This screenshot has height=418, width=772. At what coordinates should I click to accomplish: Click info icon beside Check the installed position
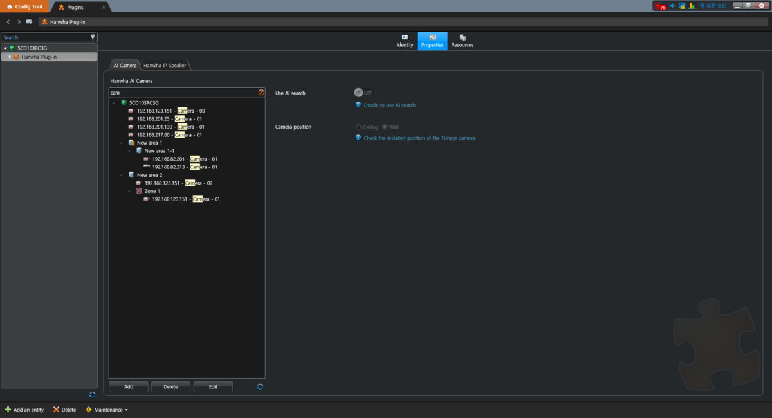tap(358, 138)
